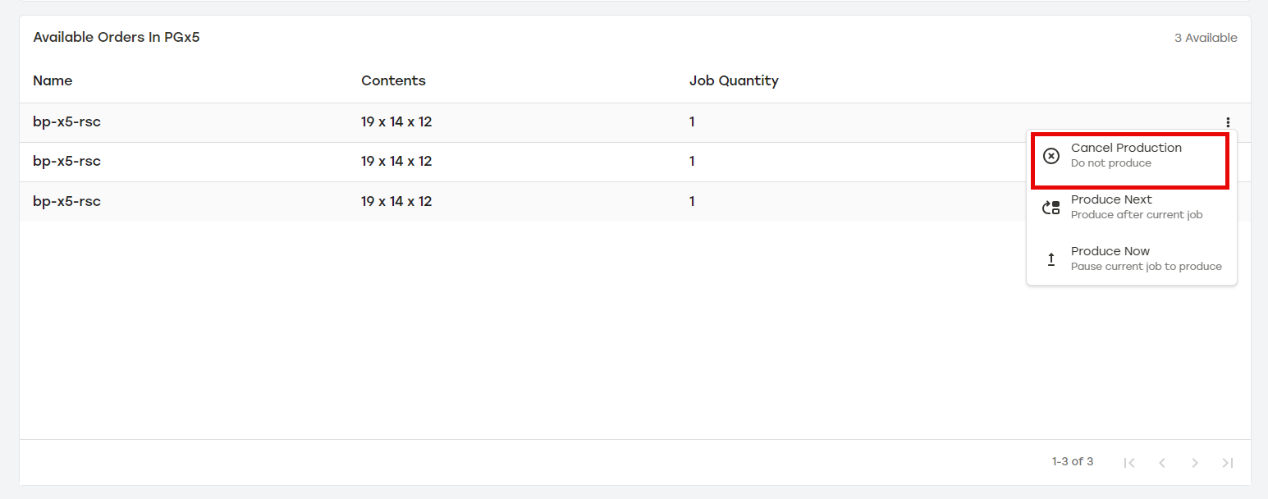Click the third row's job quantity value
This screenshot has width=1268, height=499.
692,201
